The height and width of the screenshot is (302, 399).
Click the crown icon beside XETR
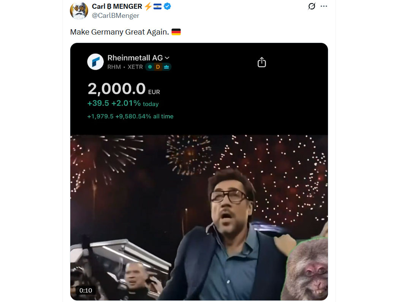pyautogui.click(x=167, y=67)
